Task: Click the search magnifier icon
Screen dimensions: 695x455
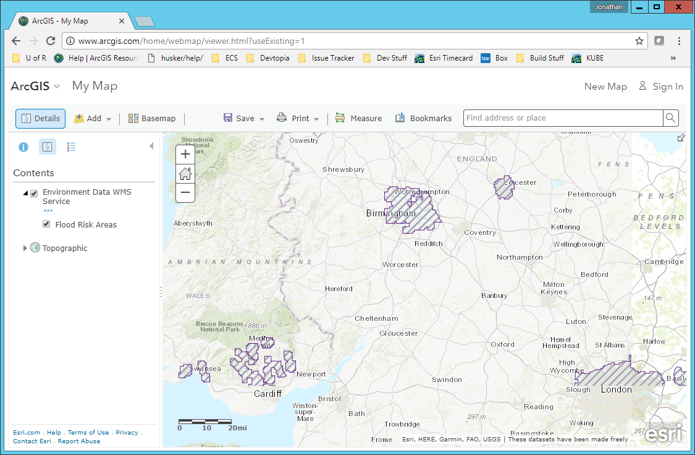Action: pyautogui.click(x=670, y=118)
